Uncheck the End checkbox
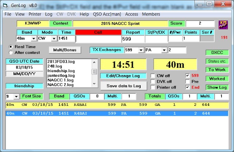The width and height of the screenshot is (234, 152). (x=187, y=88)
